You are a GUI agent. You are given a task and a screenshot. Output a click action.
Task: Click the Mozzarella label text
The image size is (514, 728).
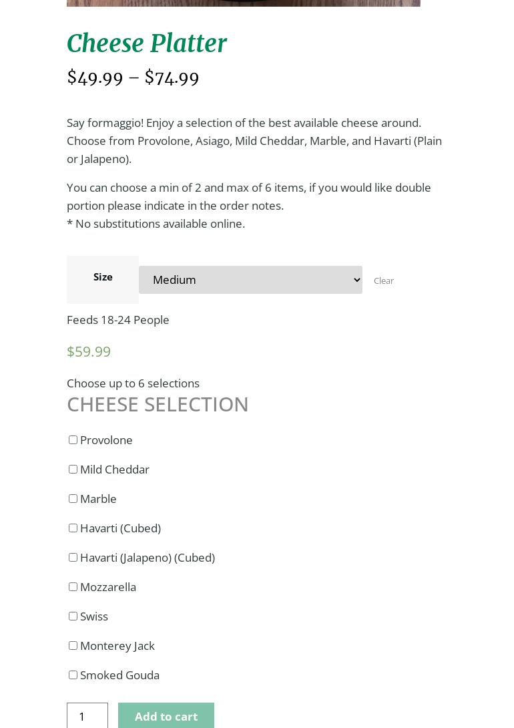click(x=108, y=587)
